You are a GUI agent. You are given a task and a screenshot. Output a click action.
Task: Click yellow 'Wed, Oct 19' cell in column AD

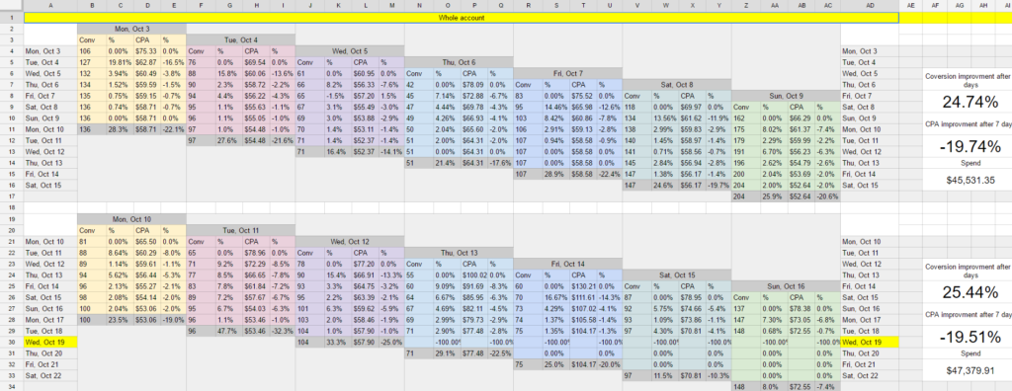tap(870, 342)
